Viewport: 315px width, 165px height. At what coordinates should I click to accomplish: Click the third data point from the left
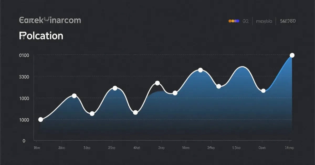pos(92,114)
